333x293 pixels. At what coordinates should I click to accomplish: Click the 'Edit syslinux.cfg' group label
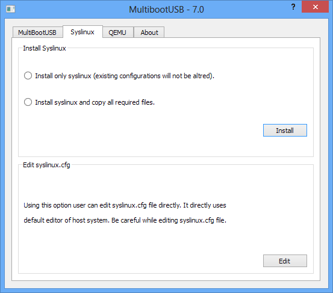point(46,165)
